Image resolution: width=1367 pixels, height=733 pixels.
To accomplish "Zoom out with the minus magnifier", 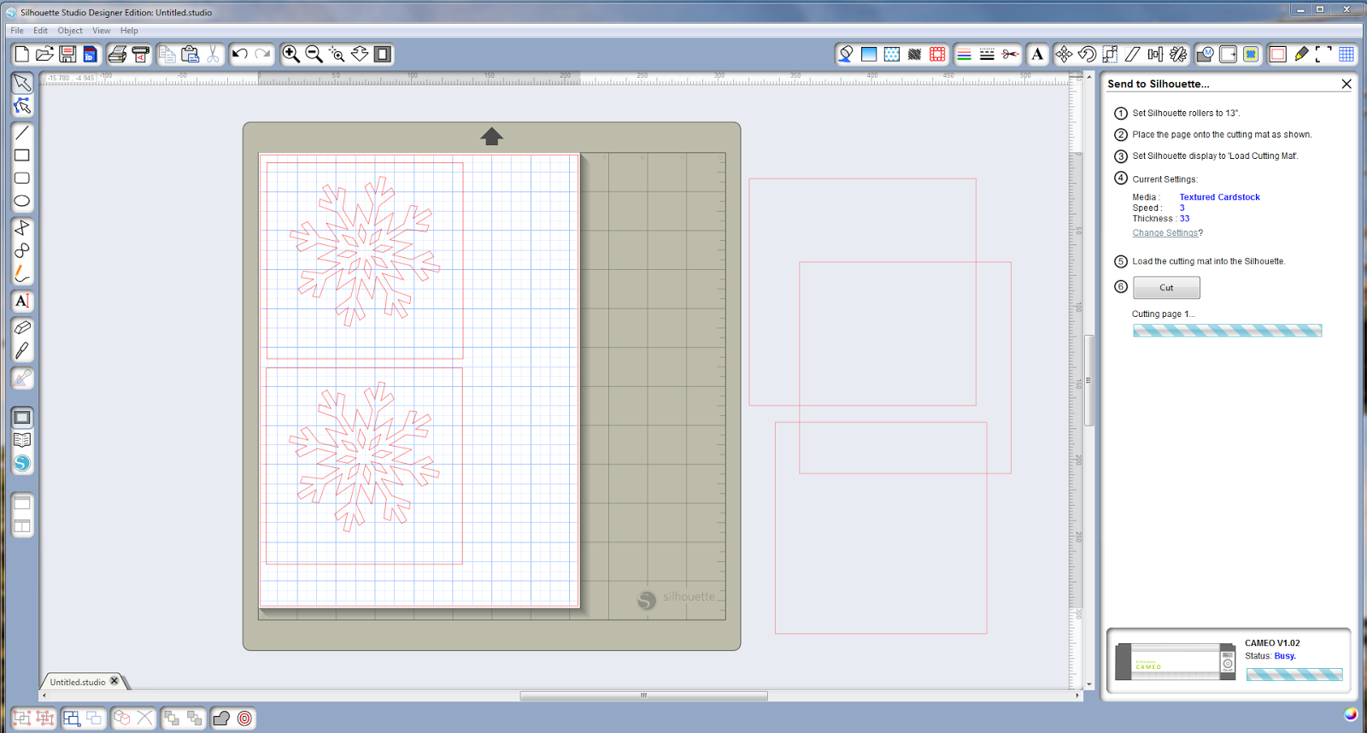I will pyautogui.click(x=314, y=54).
